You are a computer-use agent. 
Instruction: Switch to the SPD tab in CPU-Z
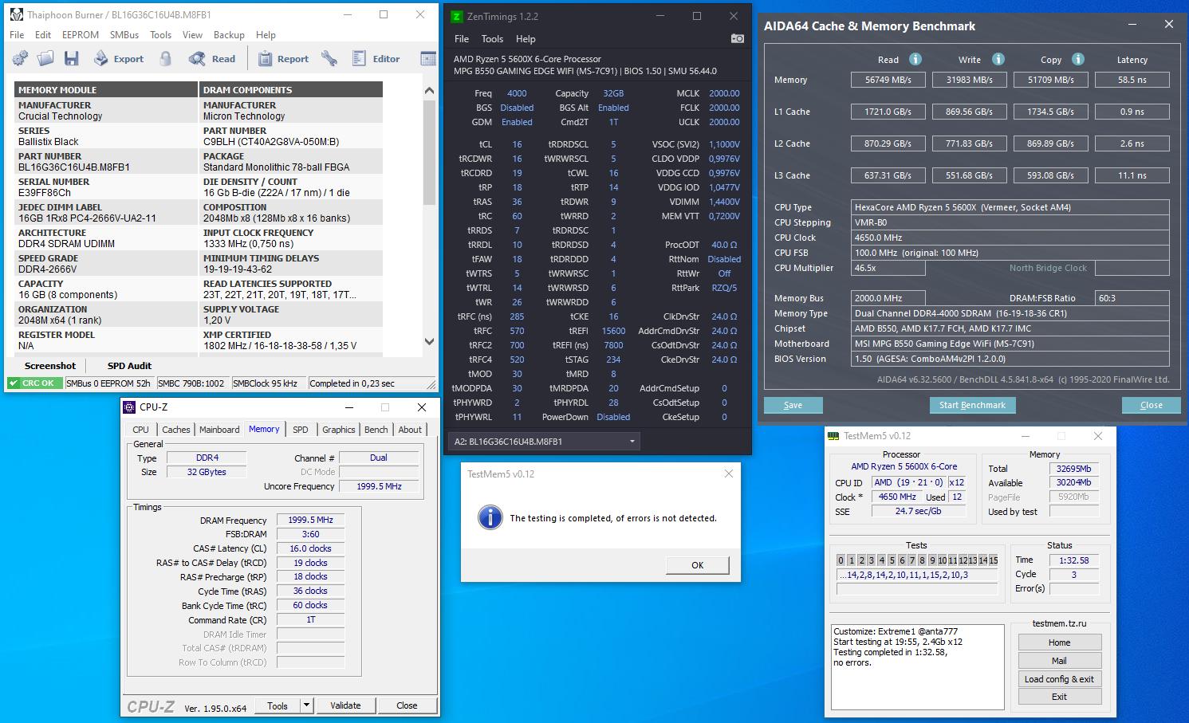[x=301, y=430]
